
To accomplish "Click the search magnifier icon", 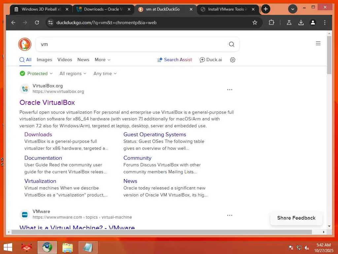I will click(231, 44).
